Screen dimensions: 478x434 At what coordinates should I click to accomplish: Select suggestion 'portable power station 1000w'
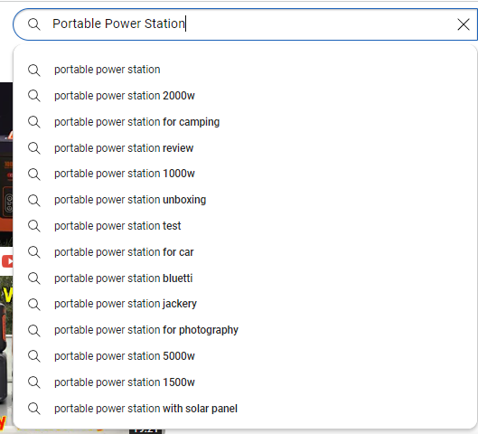[245, 174]
